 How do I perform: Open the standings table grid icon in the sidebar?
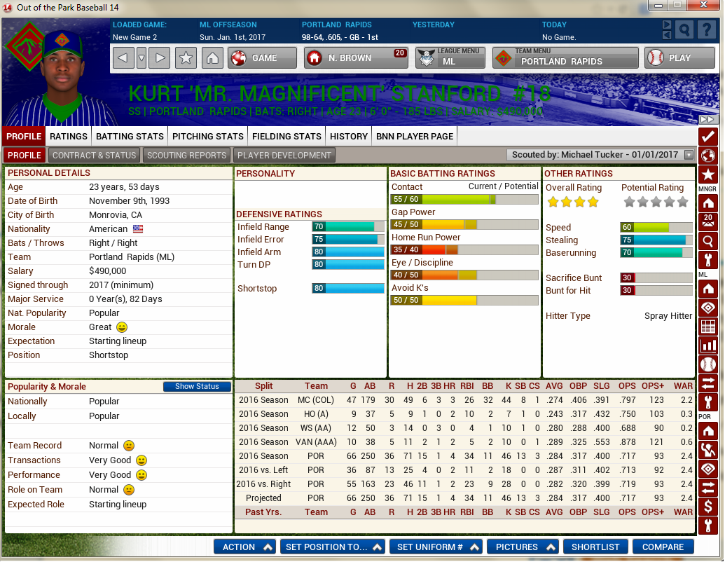click(708, 327)
